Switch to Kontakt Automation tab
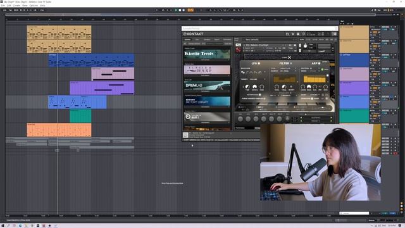Viewport: 405px width, 228px height. [227, 39]
